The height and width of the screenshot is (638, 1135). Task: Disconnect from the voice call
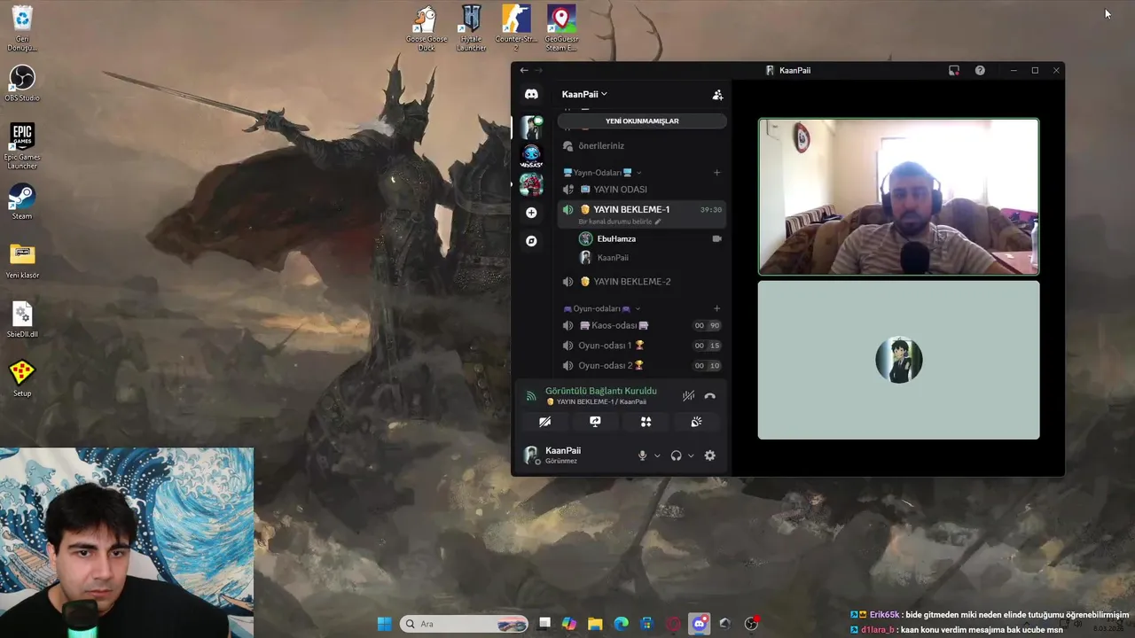[709, 396]
